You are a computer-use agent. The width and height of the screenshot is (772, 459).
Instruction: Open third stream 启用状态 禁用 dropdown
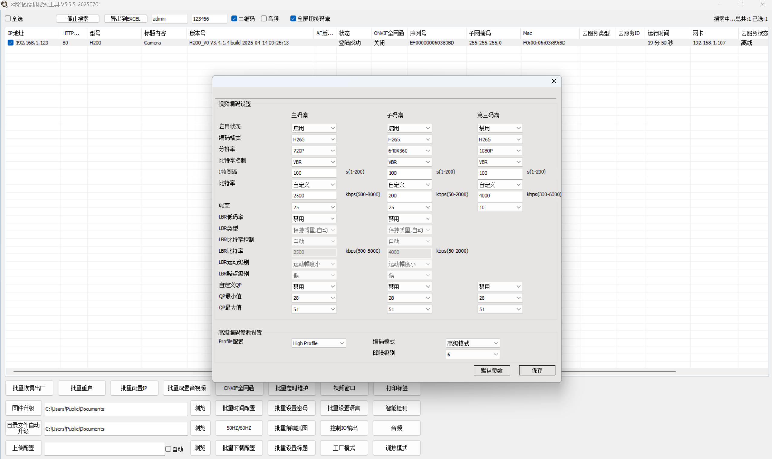pyautogui.click(x=500, y=128)
